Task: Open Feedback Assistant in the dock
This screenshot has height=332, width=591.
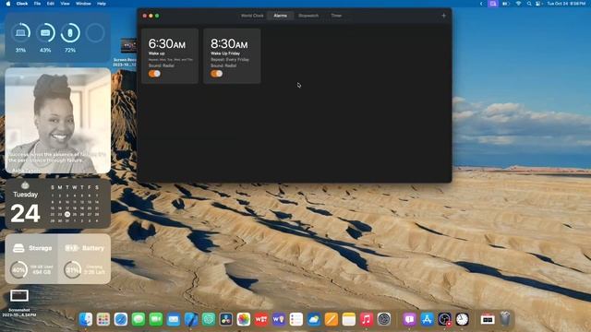Action: (409, 319)
